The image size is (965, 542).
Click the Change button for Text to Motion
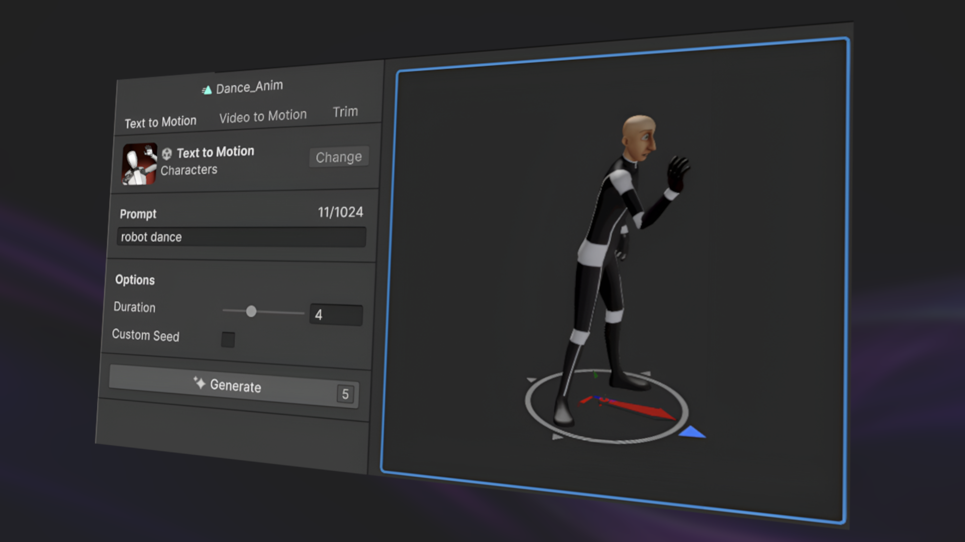tap(339, 157)
